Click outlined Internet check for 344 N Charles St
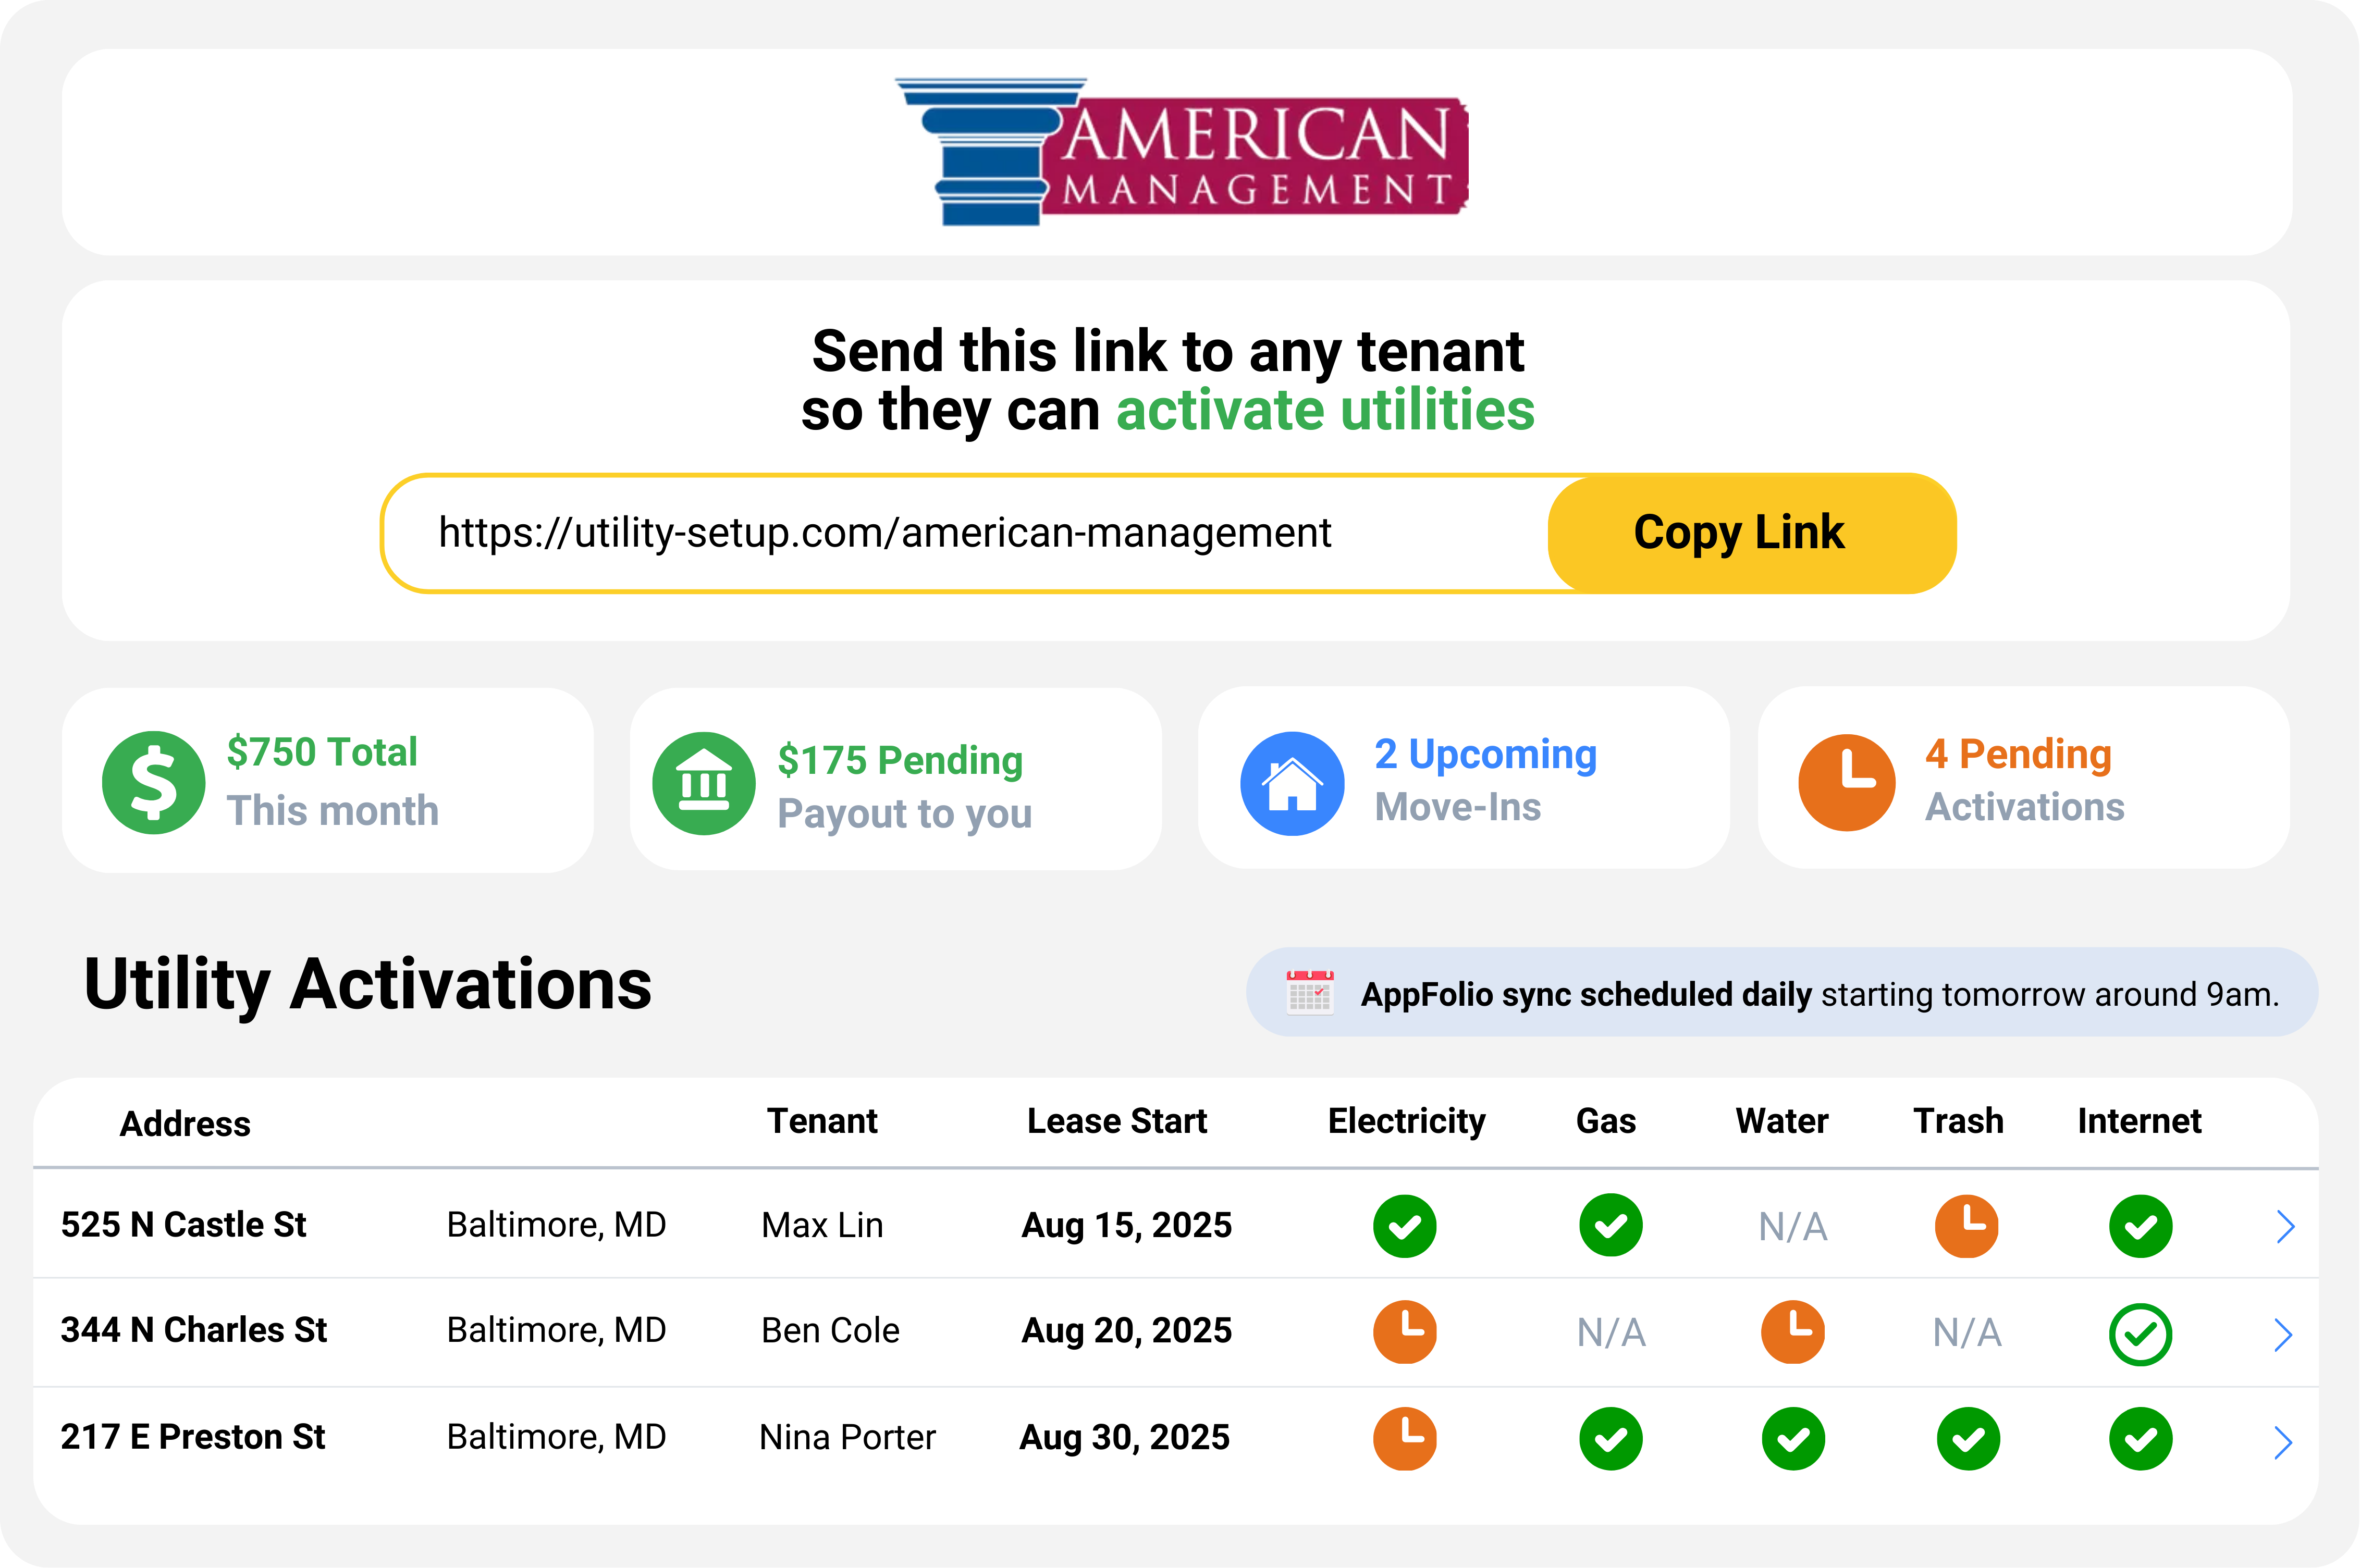 coord(2141,1334)
